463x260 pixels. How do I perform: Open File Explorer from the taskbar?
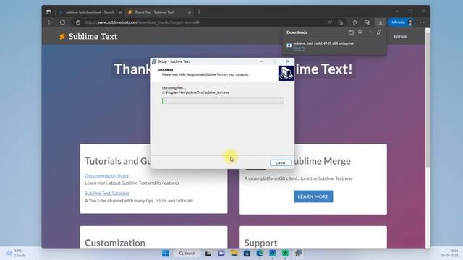(234, 253)
